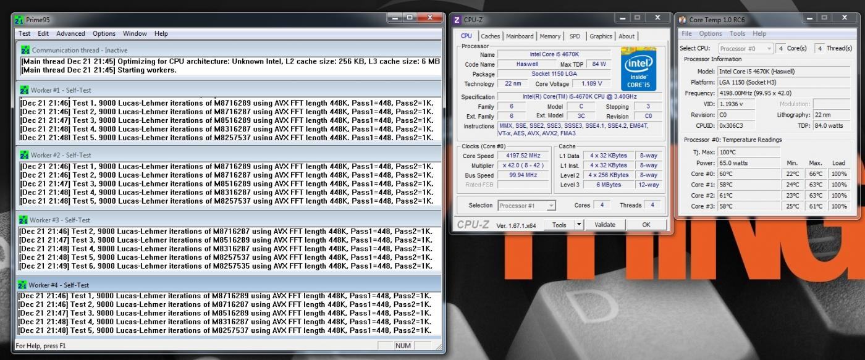Click the Intel Core i5 logo badge
Viewport: 865px width, 360px height.
(639, 70)
